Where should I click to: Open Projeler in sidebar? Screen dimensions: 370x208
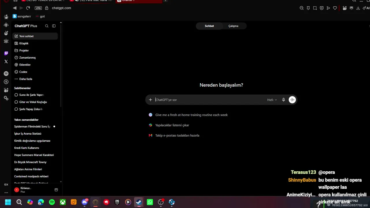coord(35,51)
